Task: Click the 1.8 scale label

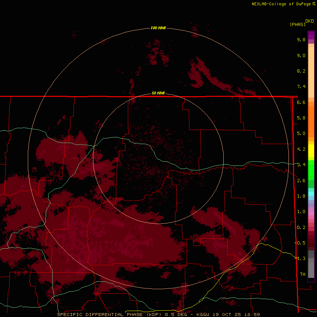Action: [x=301, y=196]
